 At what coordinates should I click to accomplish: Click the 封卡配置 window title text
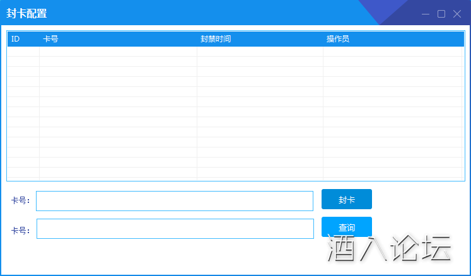point(26,14)
